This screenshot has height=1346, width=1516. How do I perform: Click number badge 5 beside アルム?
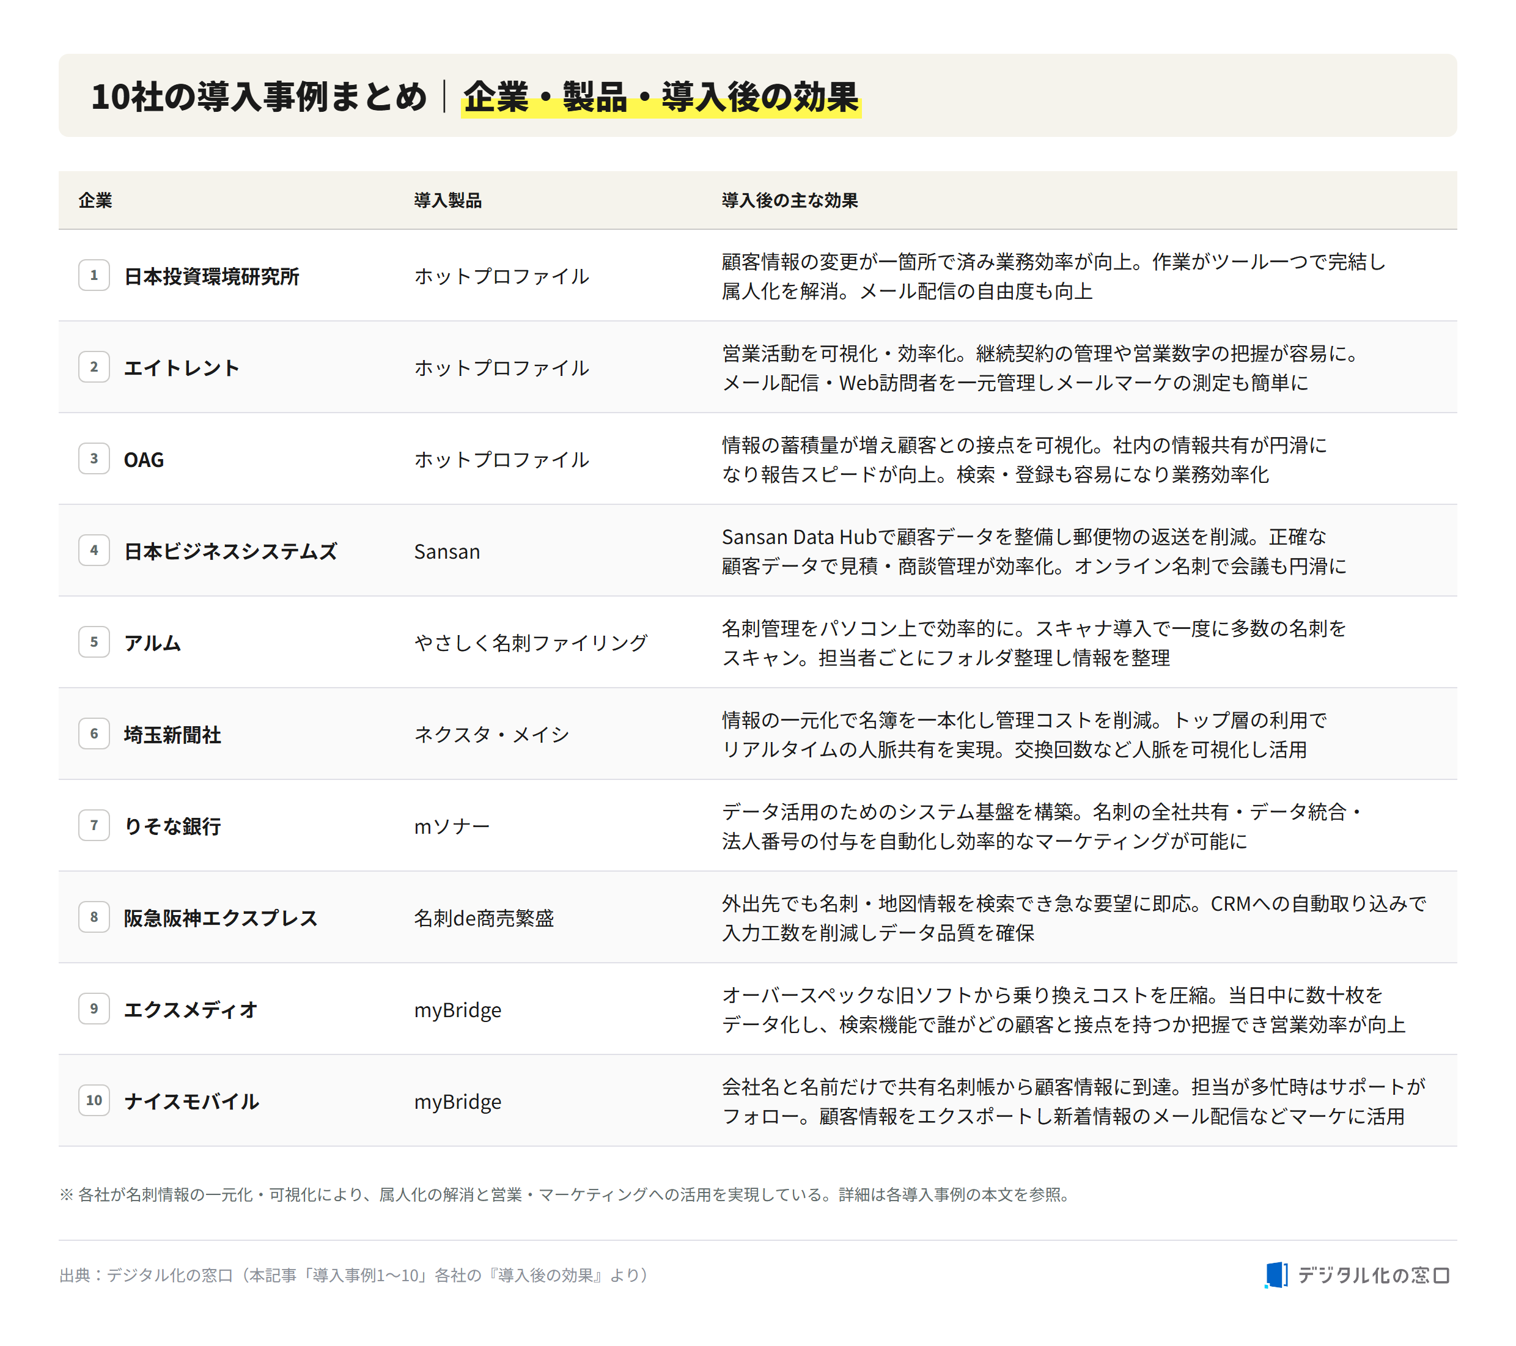(94, 641)
